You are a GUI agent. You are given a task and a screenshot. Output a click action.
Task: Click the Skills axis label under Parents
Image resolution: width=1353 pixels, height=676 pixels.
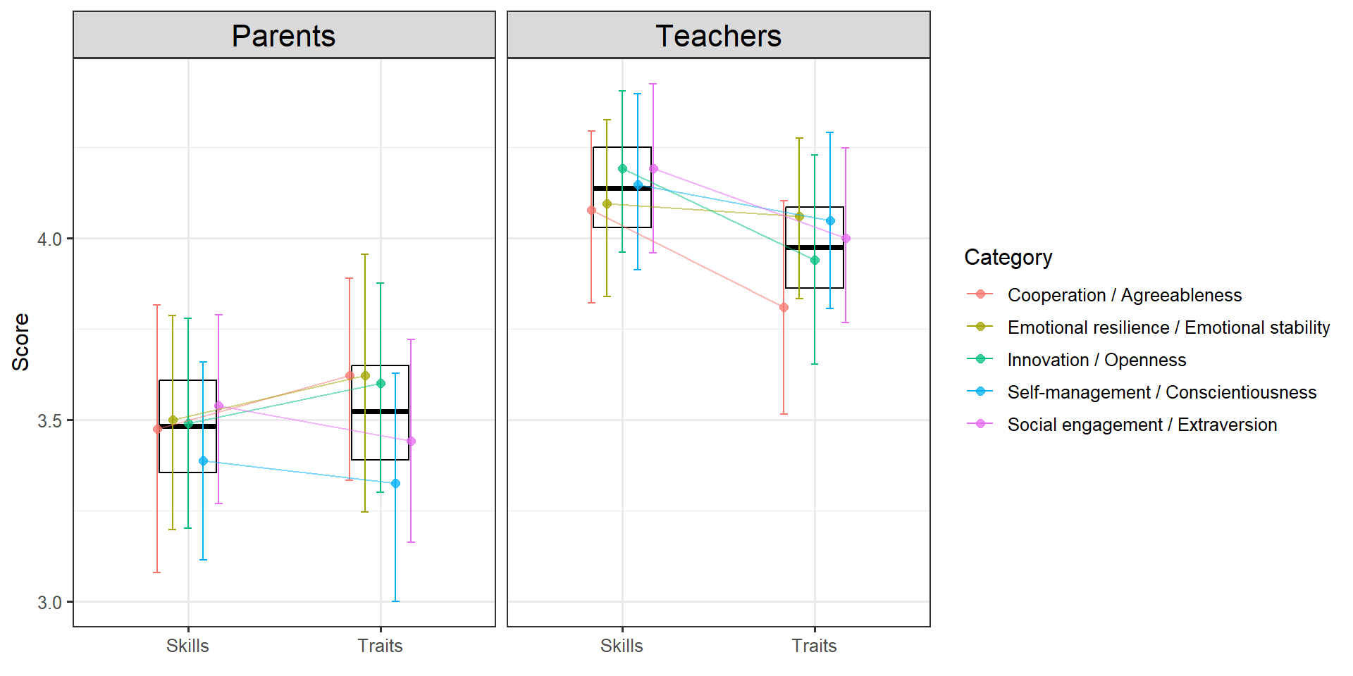coord(187,646)
